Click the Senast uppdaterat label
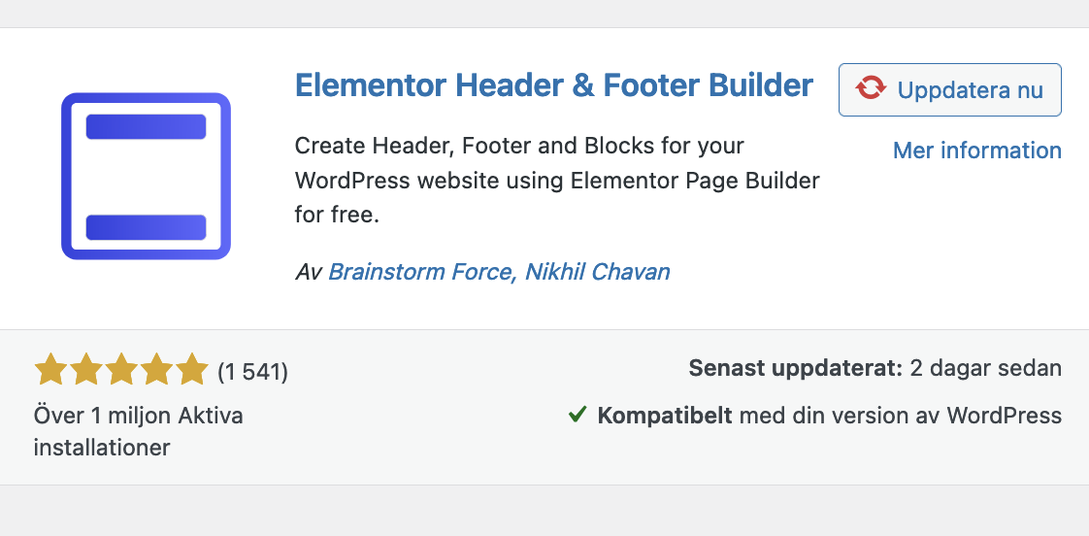 click(x=795, y=369)
